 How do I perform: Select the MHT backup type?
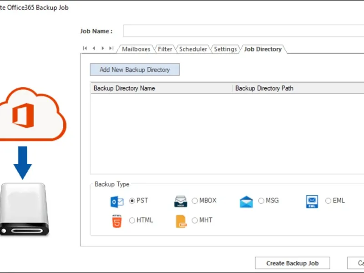click(195, 220)
